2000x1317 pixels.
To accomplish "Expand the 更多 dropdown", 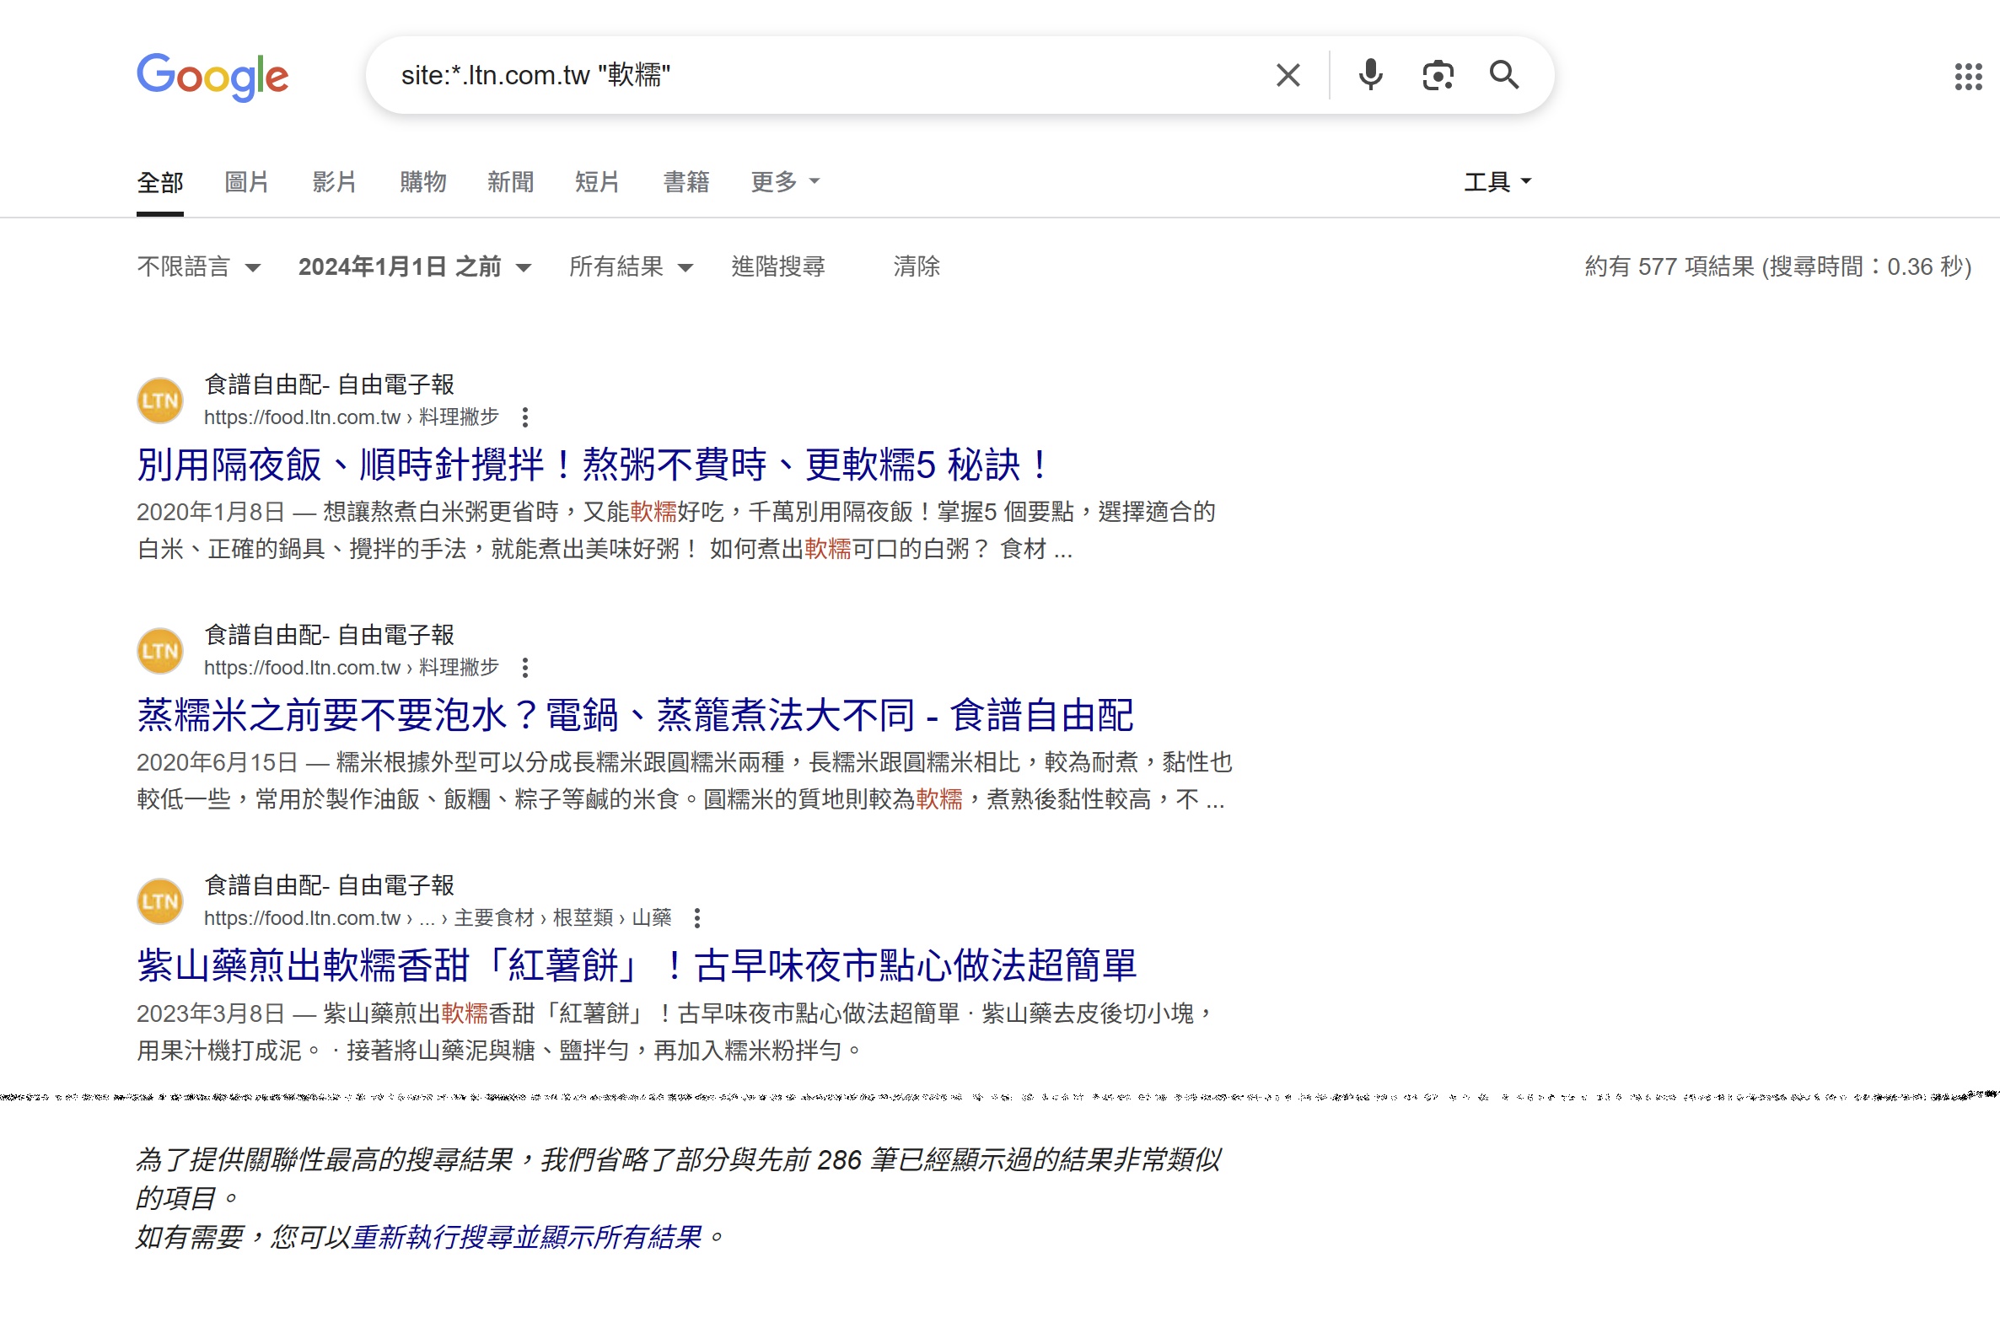I will (785, 182).
